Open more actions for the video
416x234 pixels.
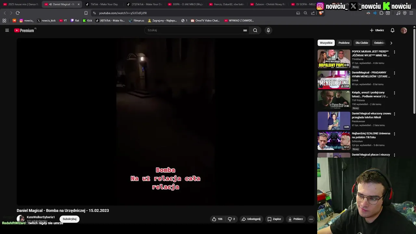pos(311,219)
